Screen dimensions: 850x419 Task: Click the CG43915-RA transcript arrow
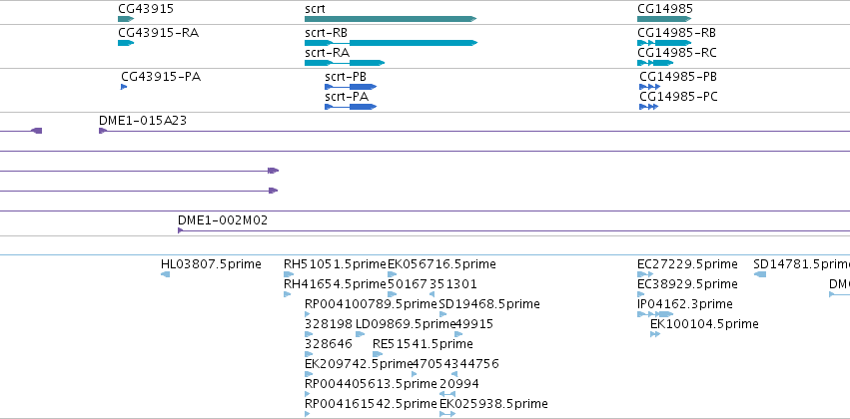(126, 43)
